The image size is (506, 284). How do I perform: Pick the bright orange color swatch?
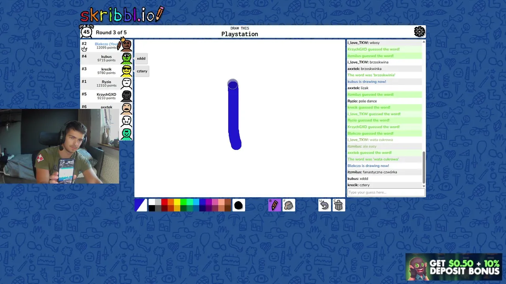coord(171,202)
